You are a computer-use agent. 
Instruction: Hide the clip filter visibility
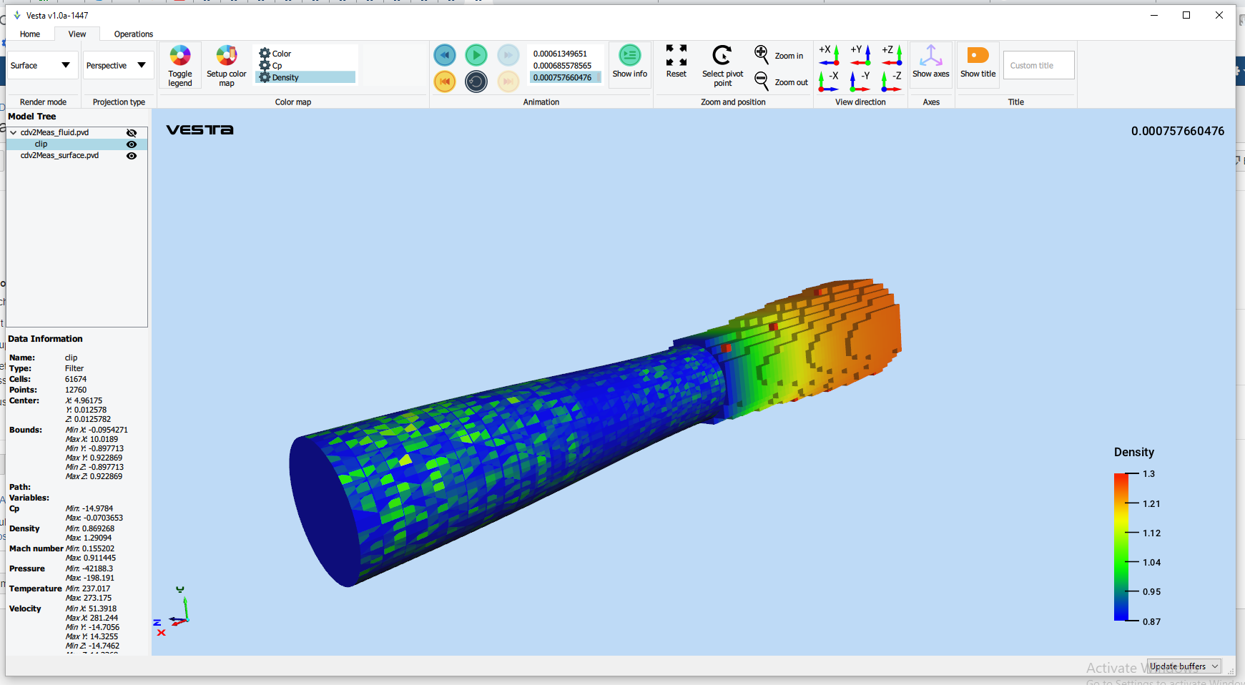coord(132,144)
